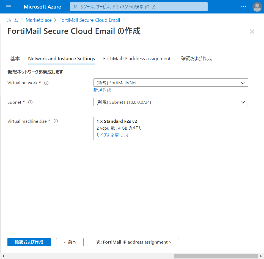Click 次: FortiMail IP address assignment button
This screenshot has width=264, height=259.
(x=134, y=242)
